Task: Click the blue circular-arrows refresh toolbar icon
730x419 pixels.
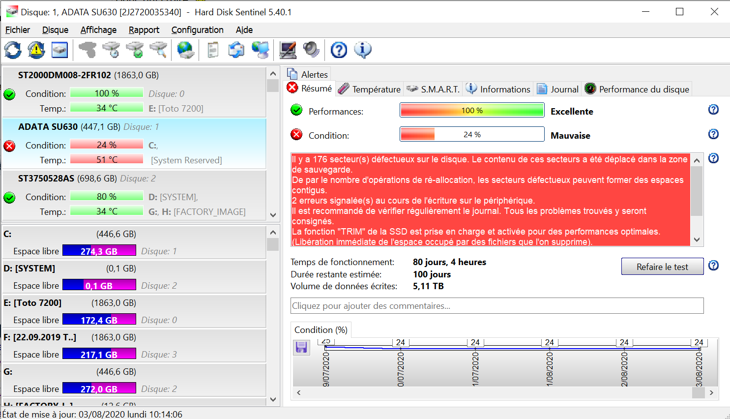Action: [13, 50]
